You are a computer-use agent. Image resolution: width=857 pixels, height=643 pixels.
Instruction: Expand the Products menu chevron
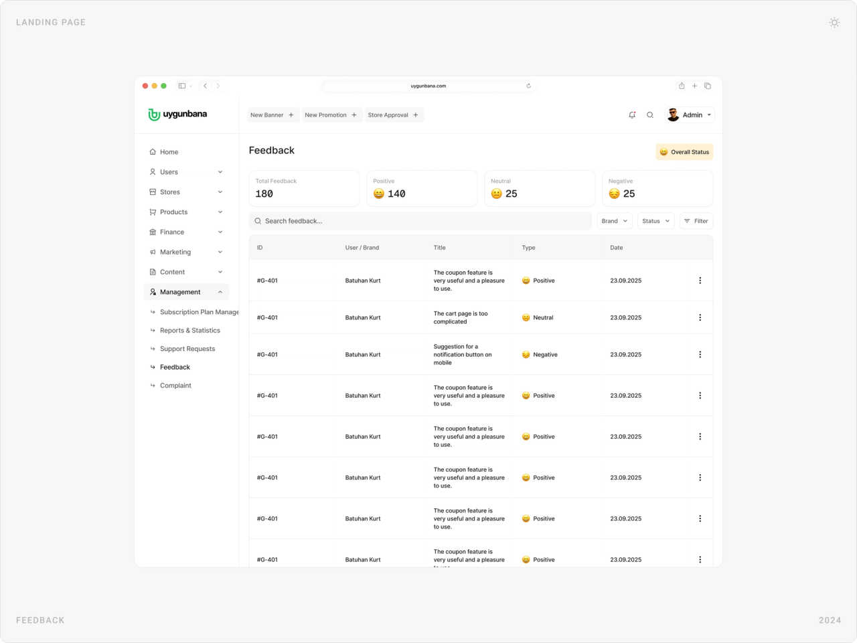click(x=220, y=212)
